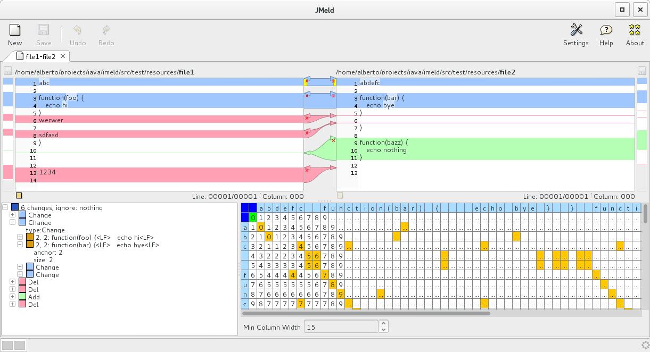Collapse the '6 changes, ignore: nothing' root node
This screenshot has height=352, width=650.
coord(5,207)
